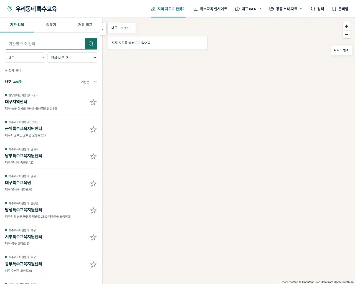Viewport: 355px width, 284px height.
Task: Star the 동부특수교육지원센터 entry
Action: [93, 265]
